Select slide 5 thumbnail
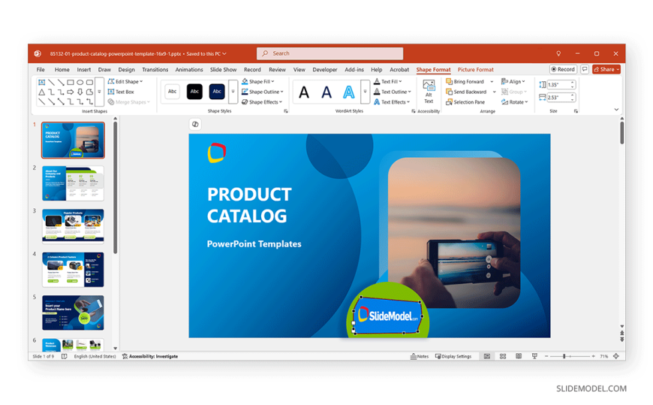 tap(73, 313)
